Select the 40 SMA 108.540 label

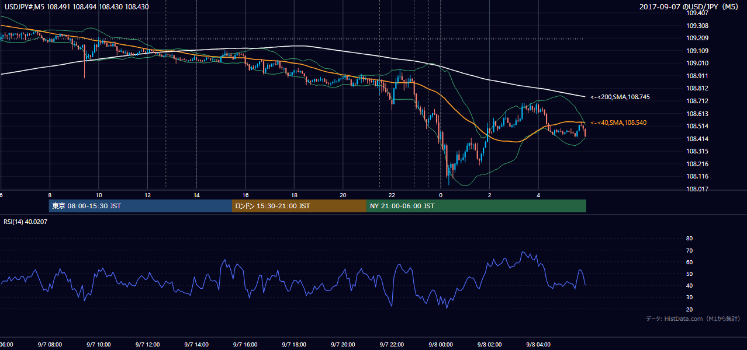(x=618, y=123)
